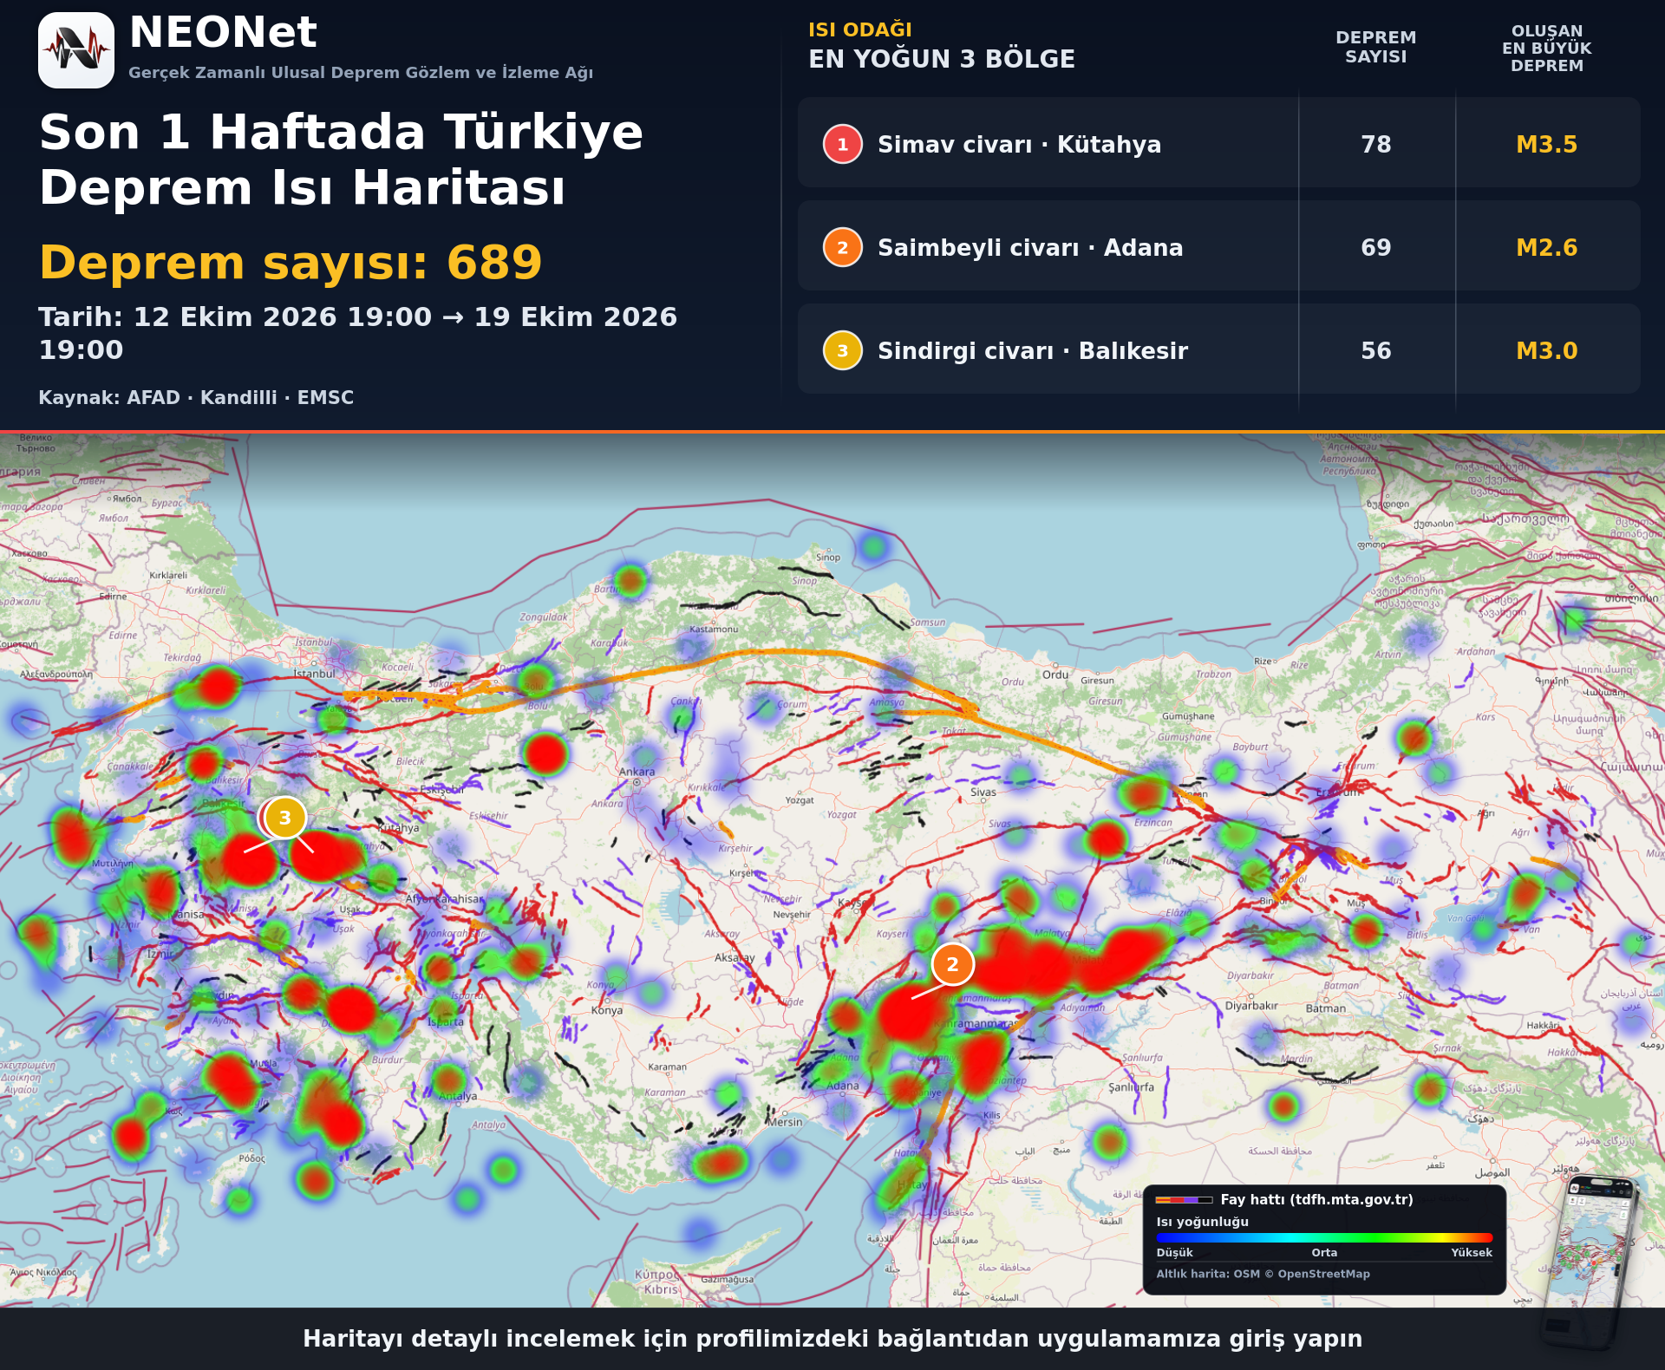
Task: Click the M2.6 magnitude value
Action: [1546, 247]
